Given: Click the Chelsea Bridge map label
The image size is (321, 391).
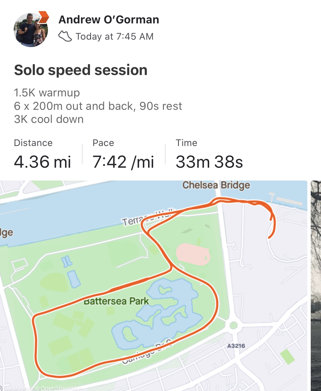Looking at the screenshot, I should [x=216, y=185].
